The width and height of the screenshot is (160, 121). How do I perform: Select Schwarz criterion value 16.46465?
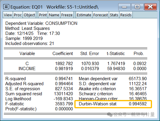(x=138, y=94)
